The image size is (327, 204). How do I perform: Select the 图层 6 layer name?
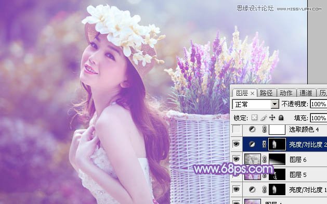click(x=298, y=160)
